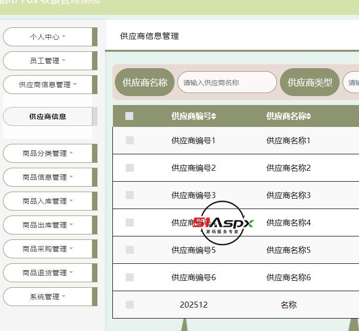Viewport: 359px width, 331px height.
Task: Select the 202512 cell
Action: tap(193, 305)
